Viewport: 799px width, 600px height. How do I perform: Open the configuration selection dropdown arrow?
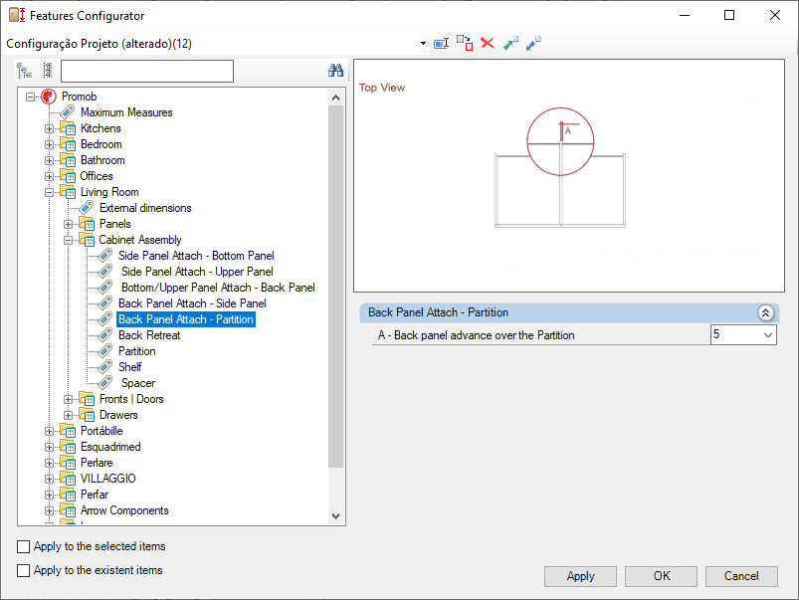(x=423, y=44)
